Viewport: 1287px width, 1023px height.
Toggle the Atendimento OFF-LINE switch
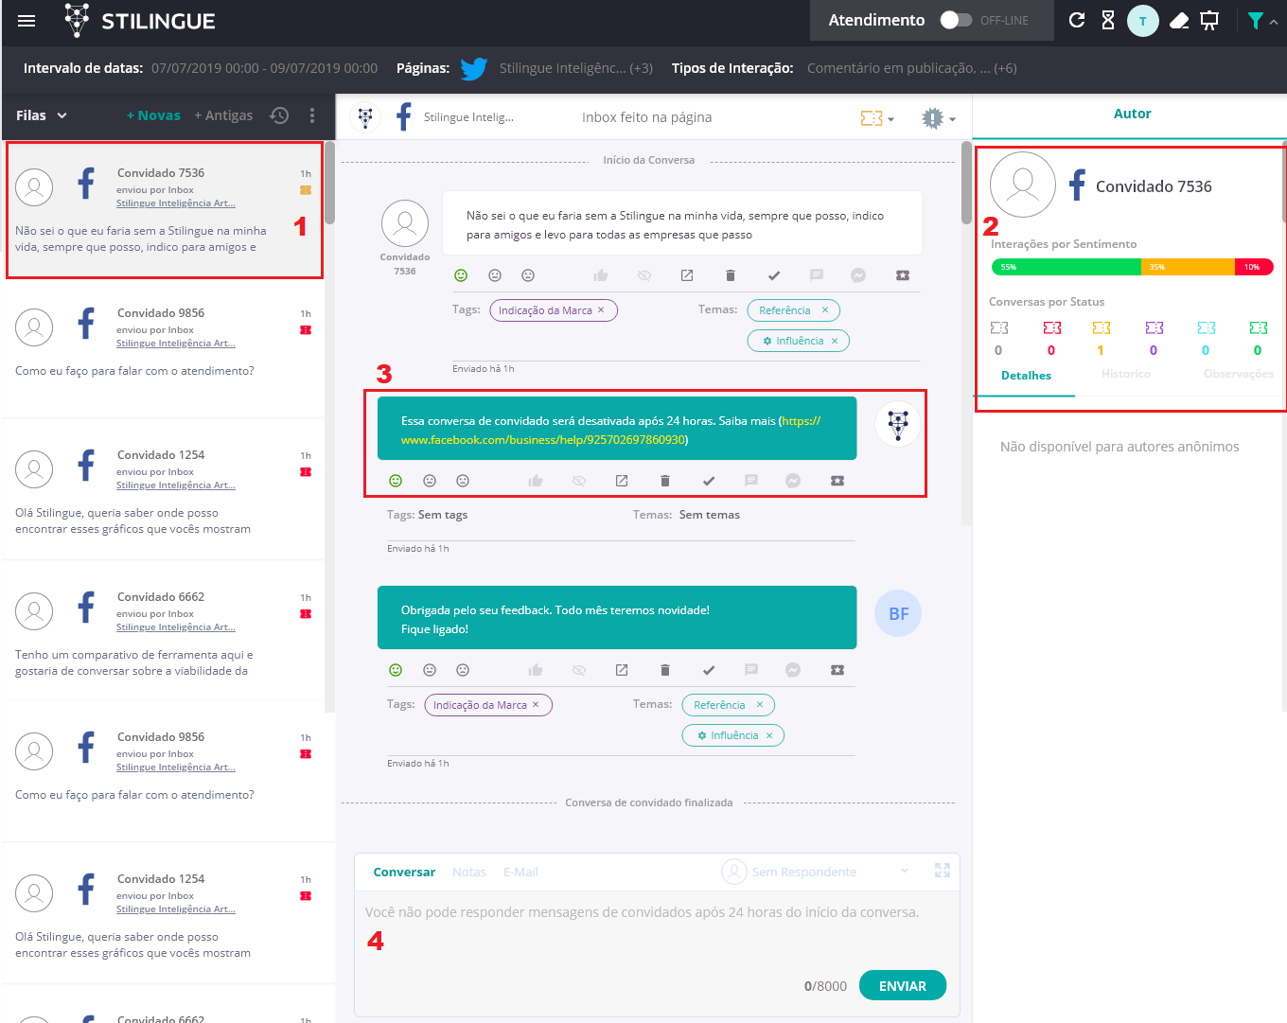956,20
